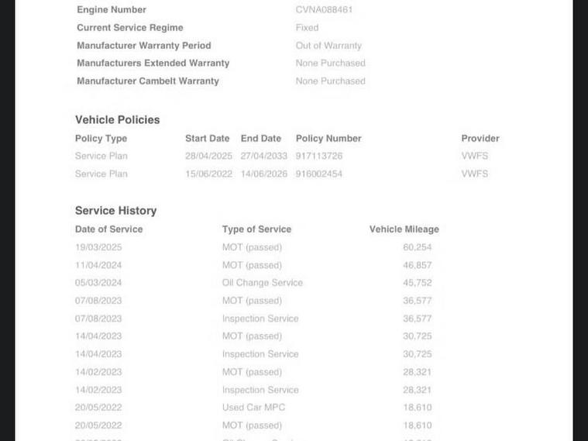
Task: Click the mileage value 60,254
Action: tap(417, 247)
